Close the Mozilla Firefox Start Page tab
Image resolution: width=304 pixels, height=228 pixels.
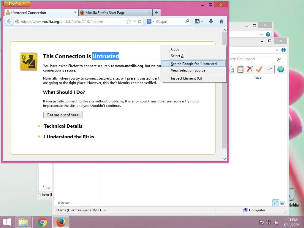point(149,12)
